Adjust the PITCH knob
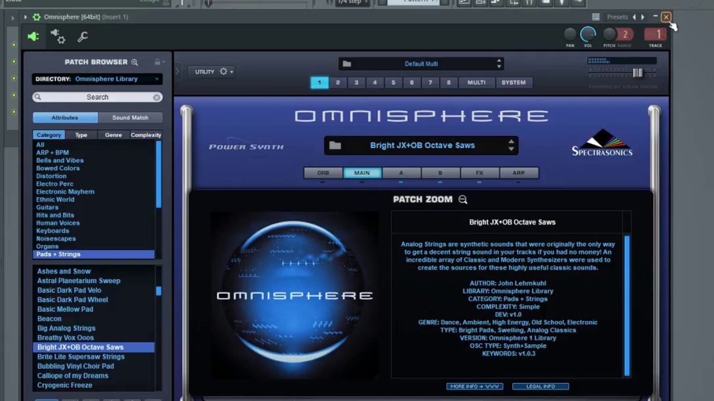The width and height of the screenshot is (714, 401). pyautogui.click(x=609, y=35)
